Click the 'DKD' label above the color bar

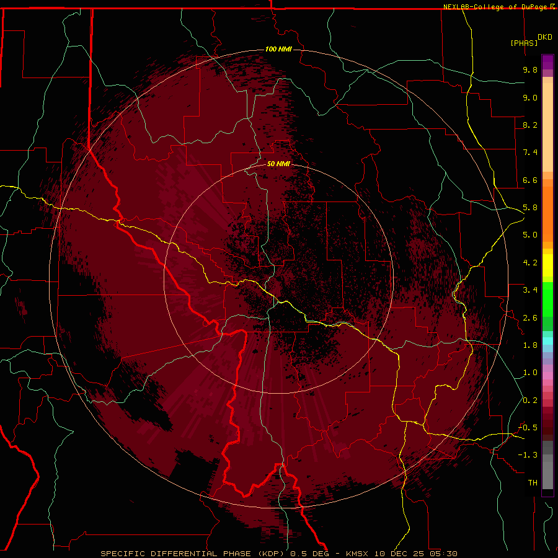pyautogui.click(x=545, y=37)
